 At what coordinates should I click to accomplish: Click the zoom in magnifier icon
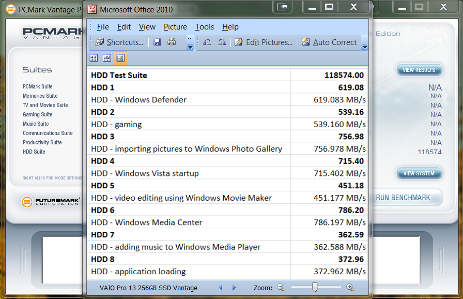click(x=350, y=288)
